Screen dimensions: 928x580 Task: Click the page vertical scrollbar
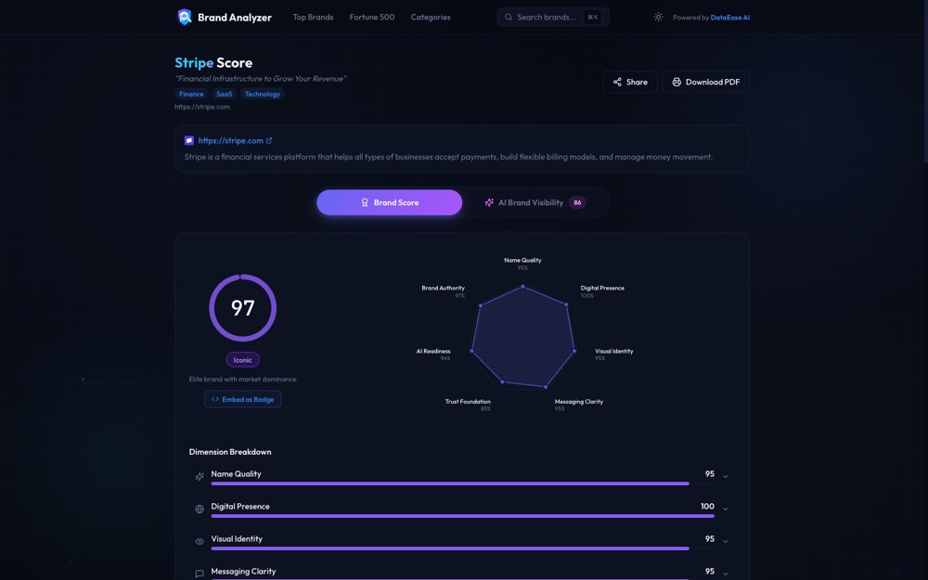point(925,81)
